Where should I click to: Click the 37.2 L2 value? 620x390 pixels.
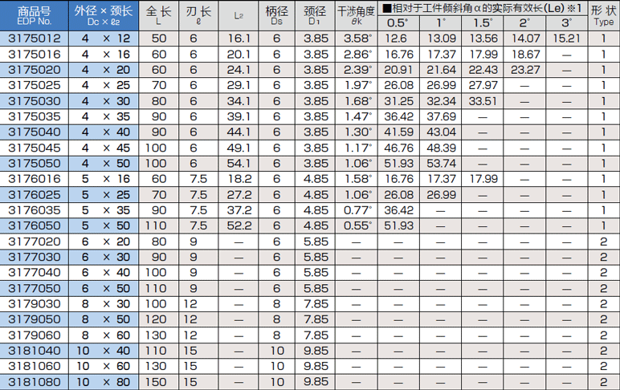(x=239, y=210)
